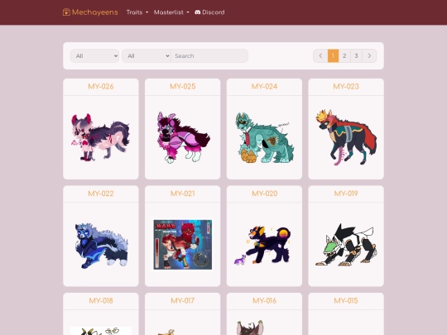Screen dimensions: 447x335
Task: Go to previous page arrow
Action: click(x=320, y=56)
